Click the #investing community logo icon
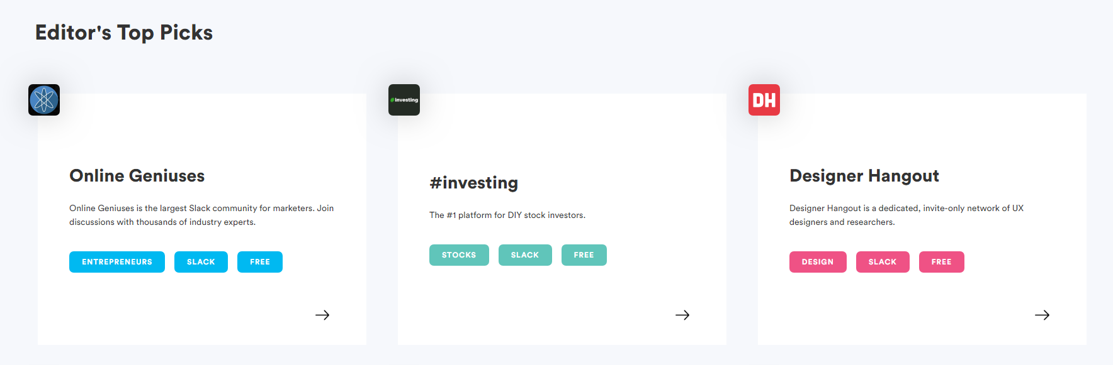Viewport: 1113px width, 365px height. [404, 100]
